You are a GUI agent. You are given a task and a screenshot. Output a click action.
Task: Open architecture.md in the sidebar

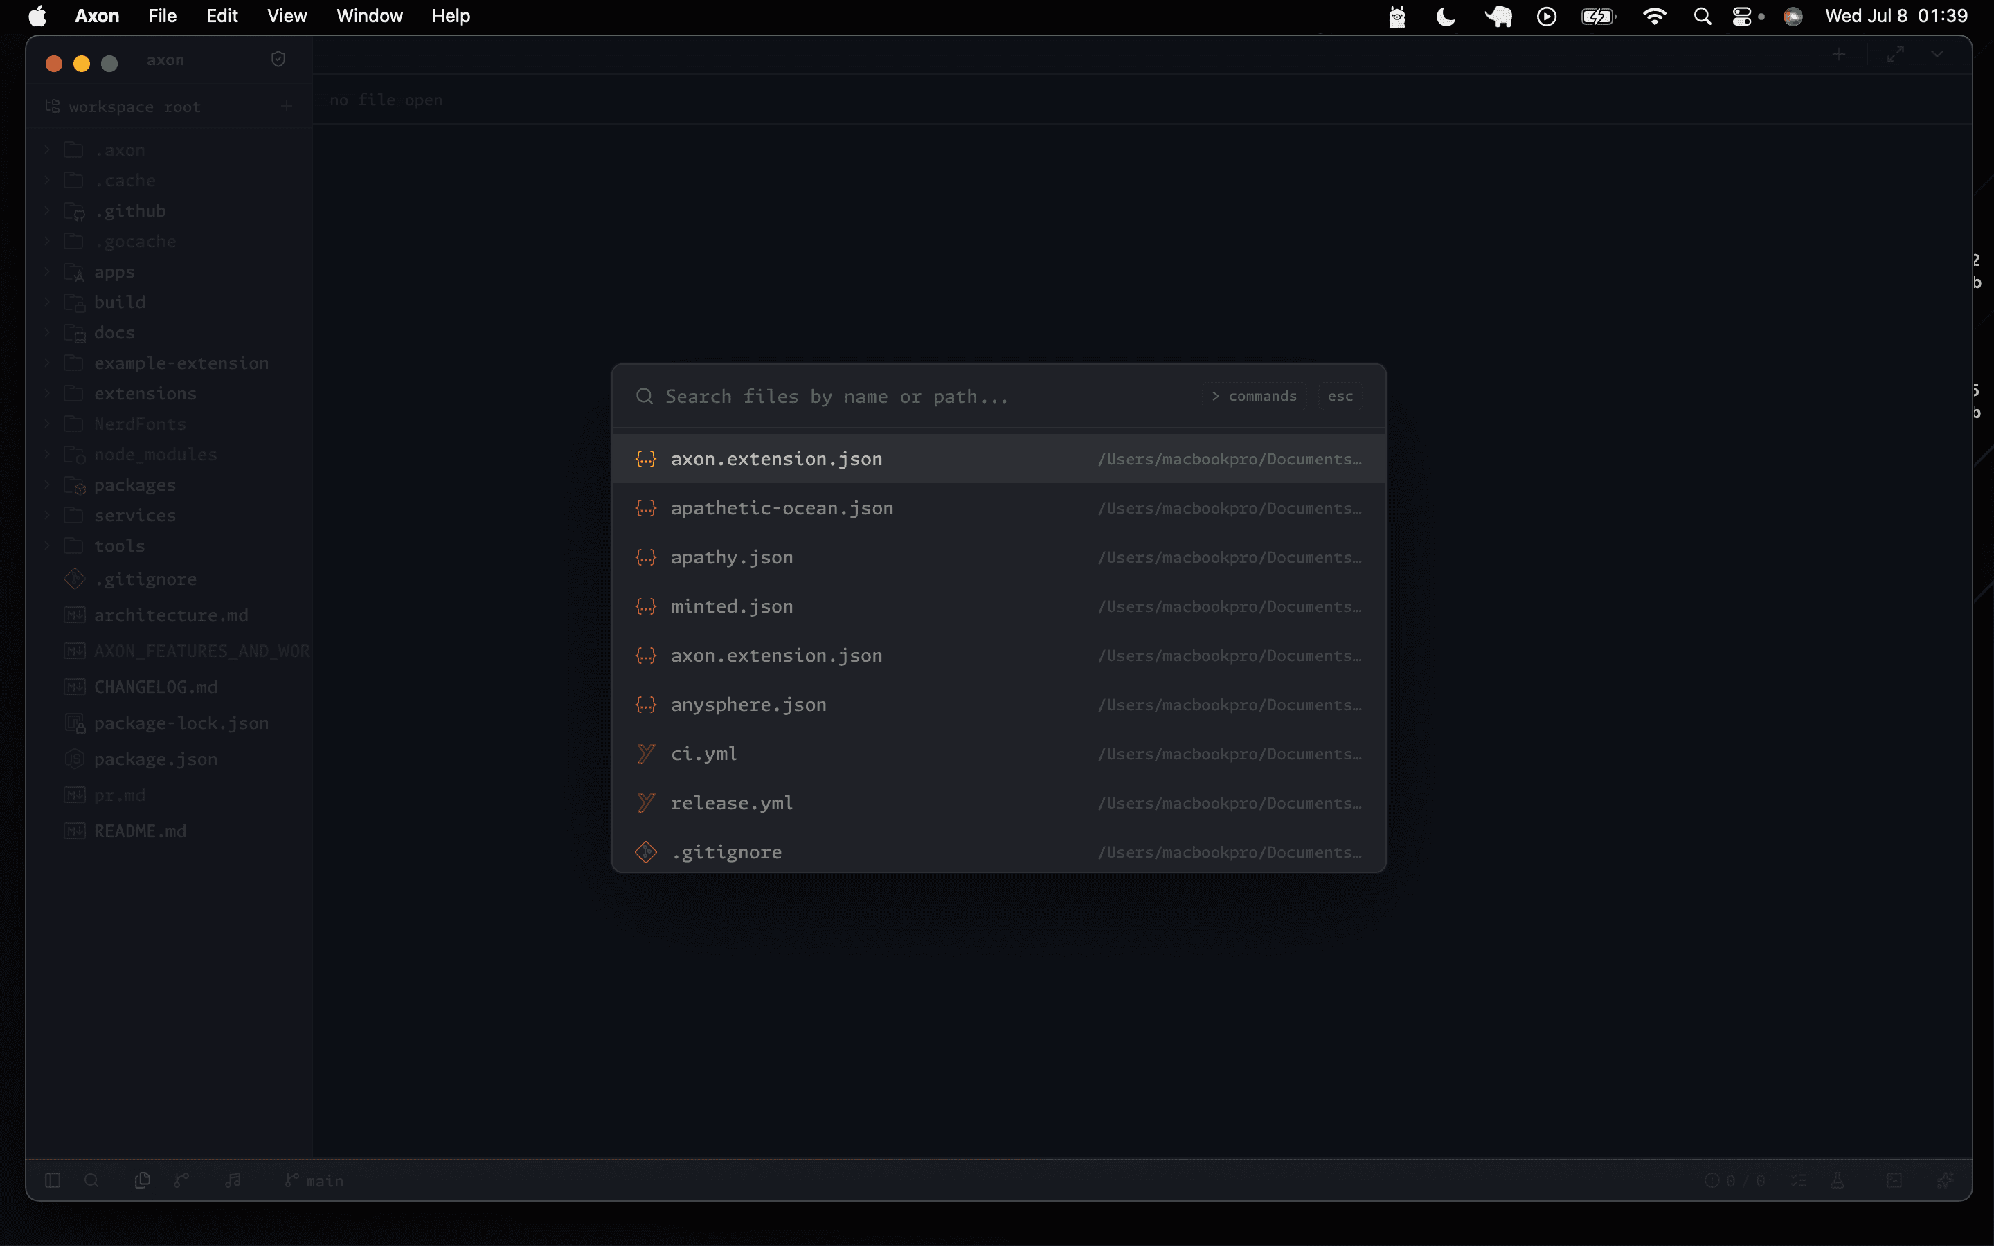coord(169,615)
